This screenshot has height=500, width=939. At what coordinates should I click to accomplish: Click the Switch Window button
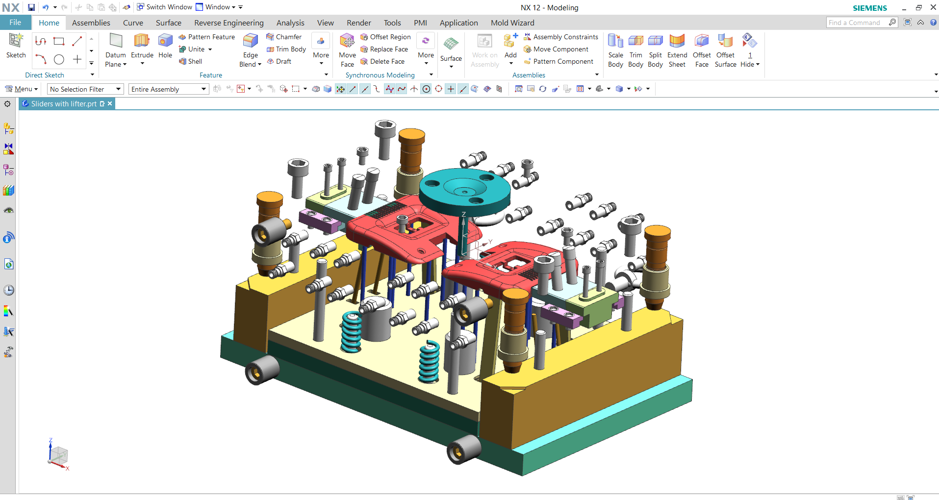pos(164,7)
